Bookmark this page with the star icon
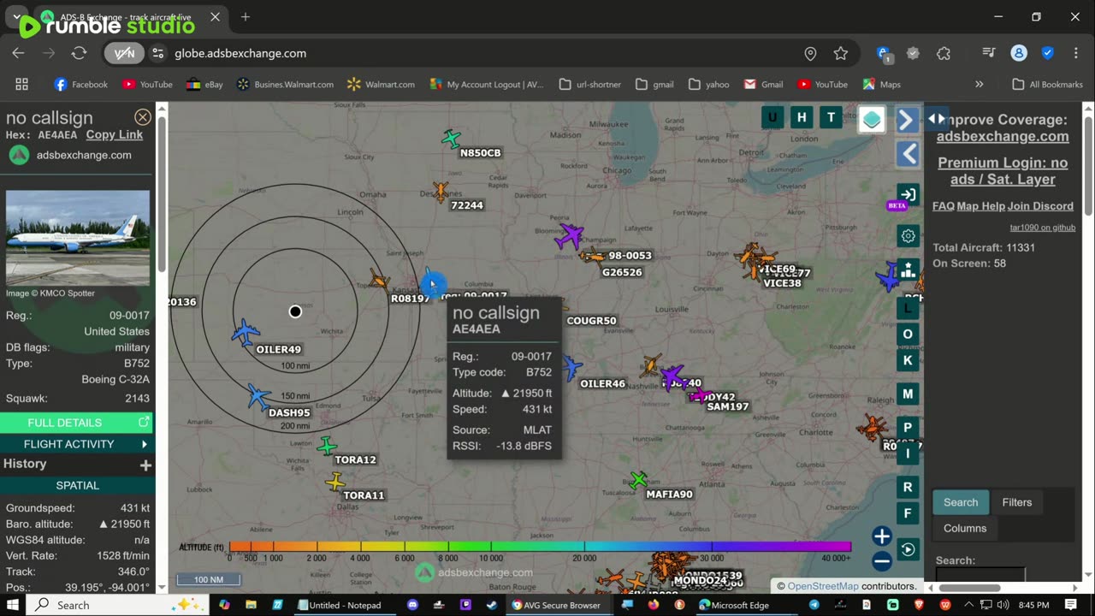This screenshot has width=1095, height=616. (x=841, y=53)
